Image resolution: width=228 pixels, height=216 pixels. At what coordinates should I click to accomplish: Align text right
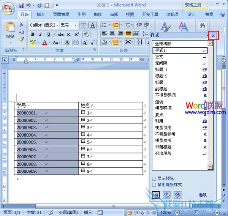[x=120, y=34]
